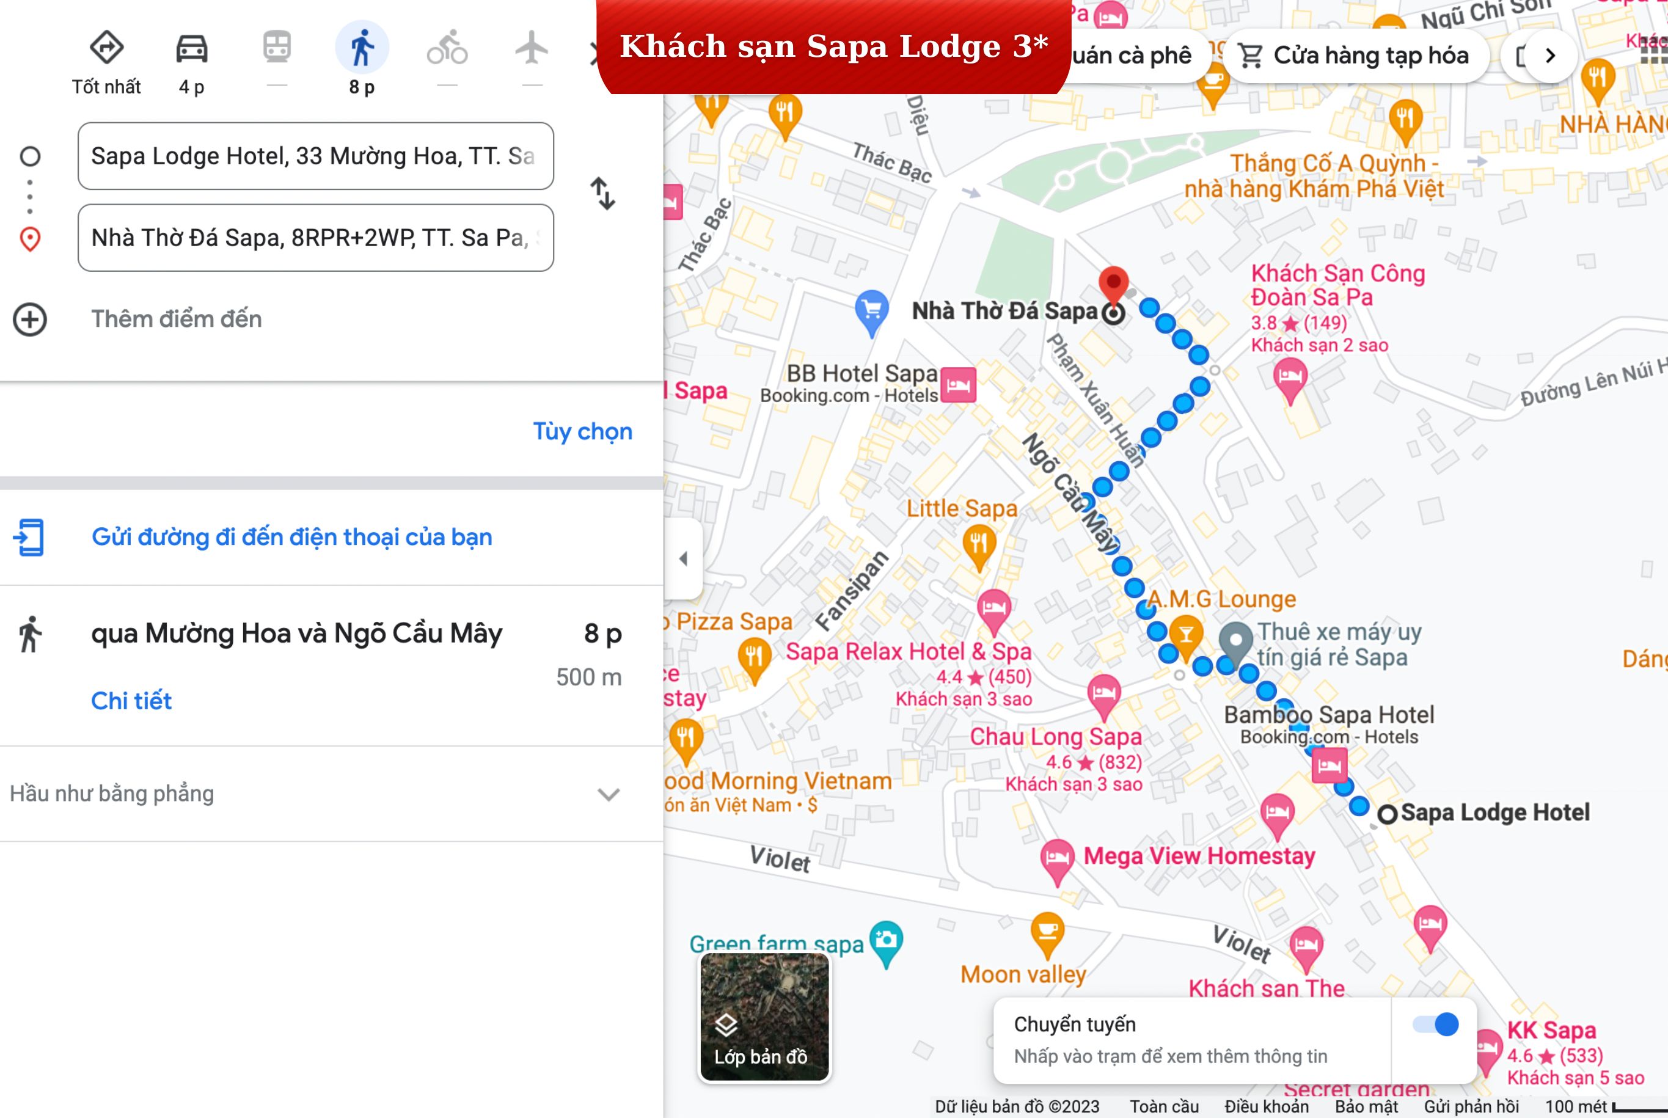The height and width of the screenshot is (1118, 1668).
Task: Open 'Chi tiết' route details link
Action: tap(131, 701)
